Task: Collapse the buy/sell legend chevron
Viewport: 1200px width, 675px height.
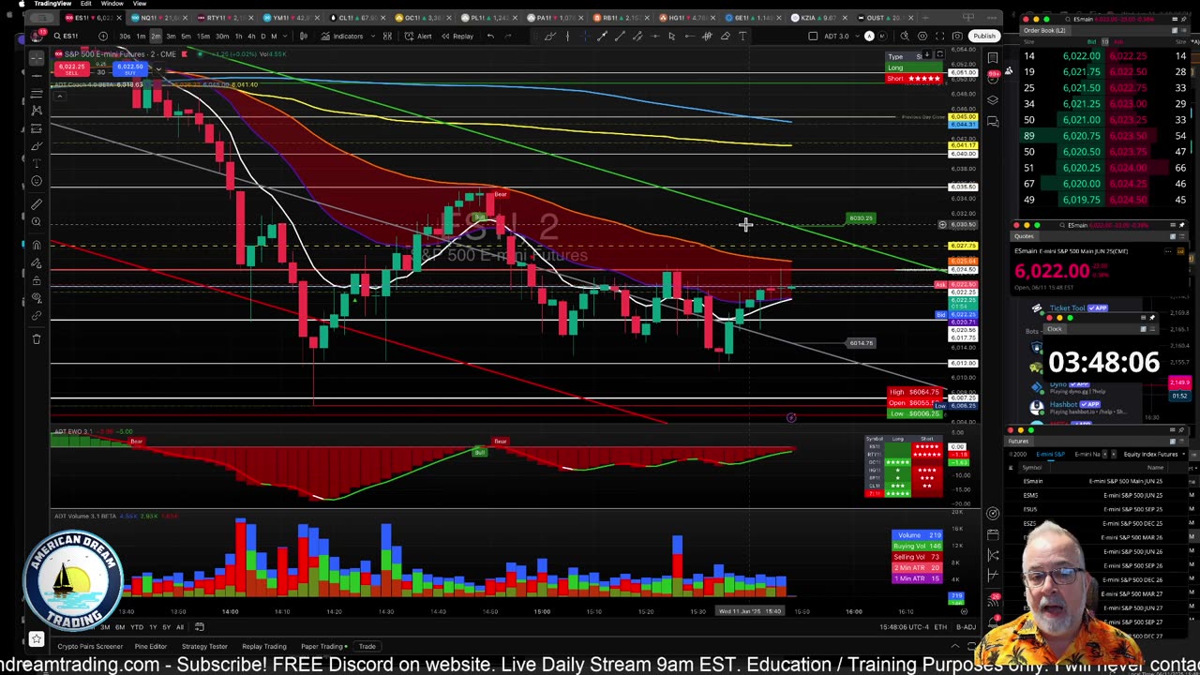Action: pyautogui.click(x=158, y=69)
